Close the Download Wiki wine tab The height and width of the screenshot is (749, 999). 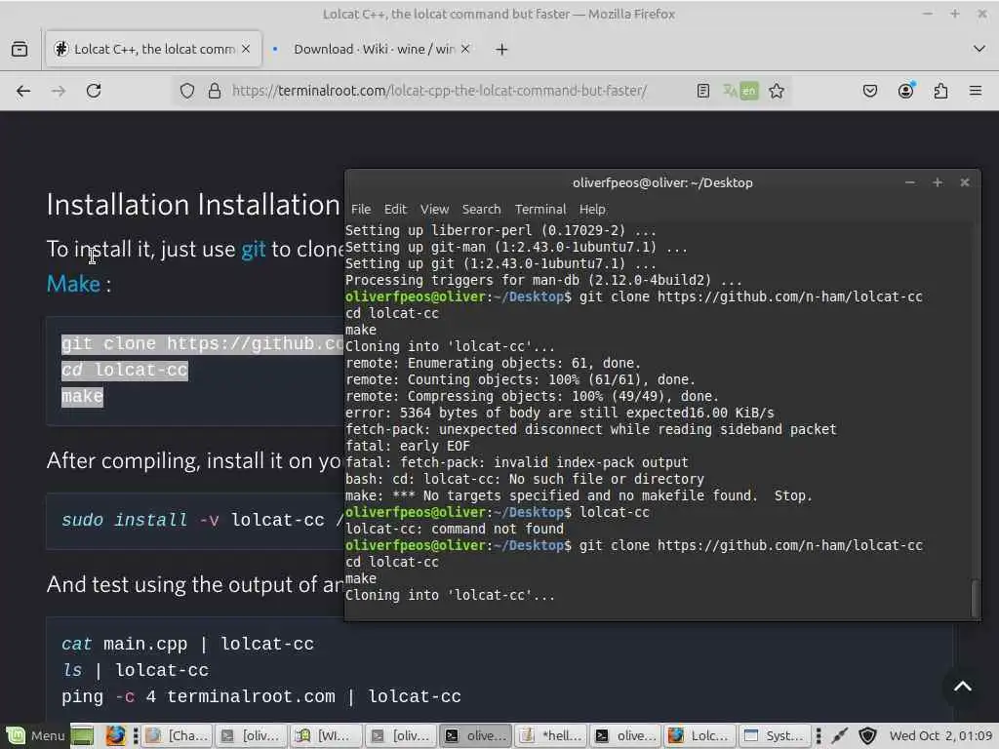pos(465,49)
